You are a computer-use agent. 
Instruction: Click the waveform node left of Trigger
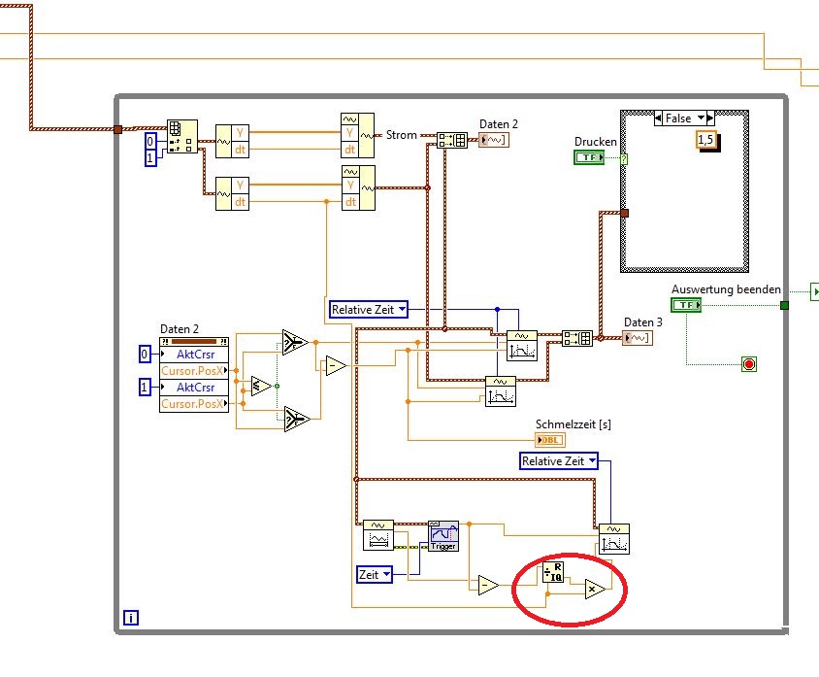coord(378,535)
